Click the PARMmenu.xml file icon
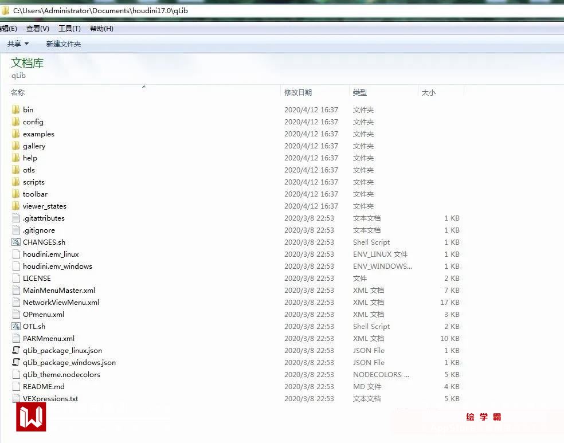 coord(16,339)
